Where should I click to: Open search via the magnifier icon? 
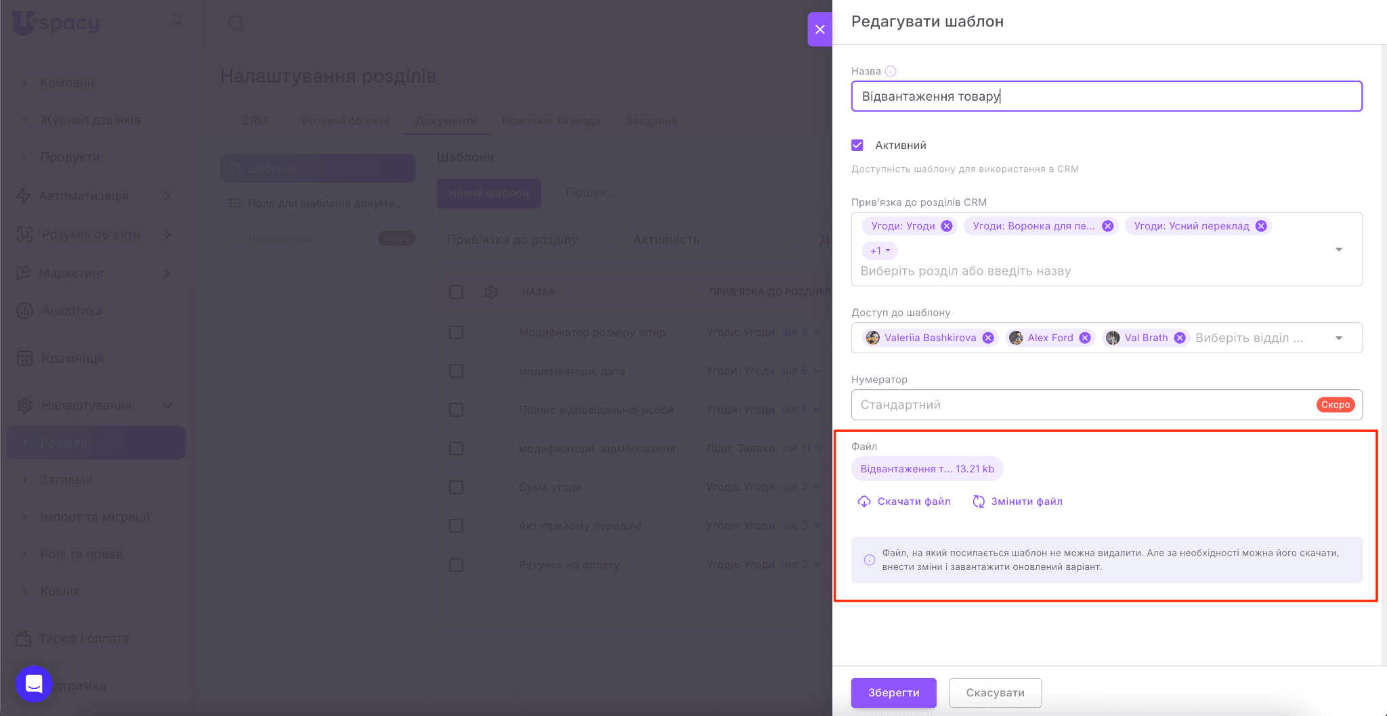point(236,24)
